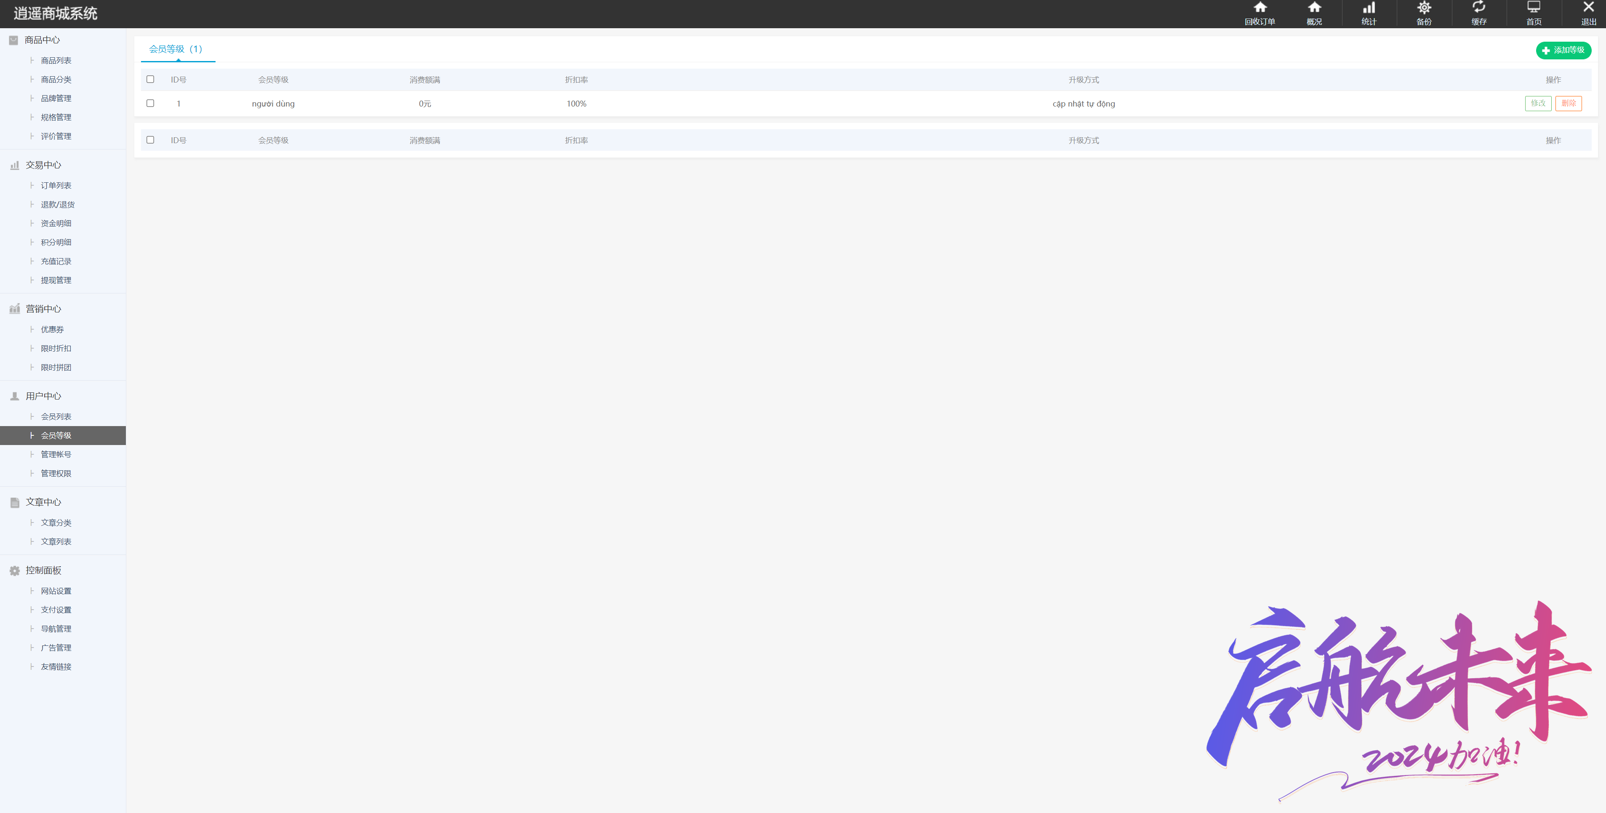Open 管理帐号 in the sidebar
This screenshot has height=813, width=1606.
(x=56, y=455)
